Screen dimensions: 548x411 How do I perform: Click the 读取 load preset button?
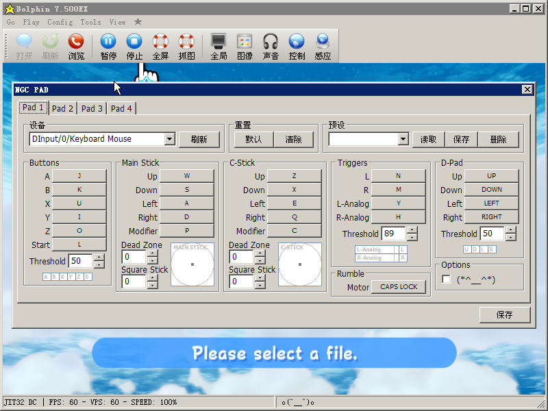[x=428, y=140]
